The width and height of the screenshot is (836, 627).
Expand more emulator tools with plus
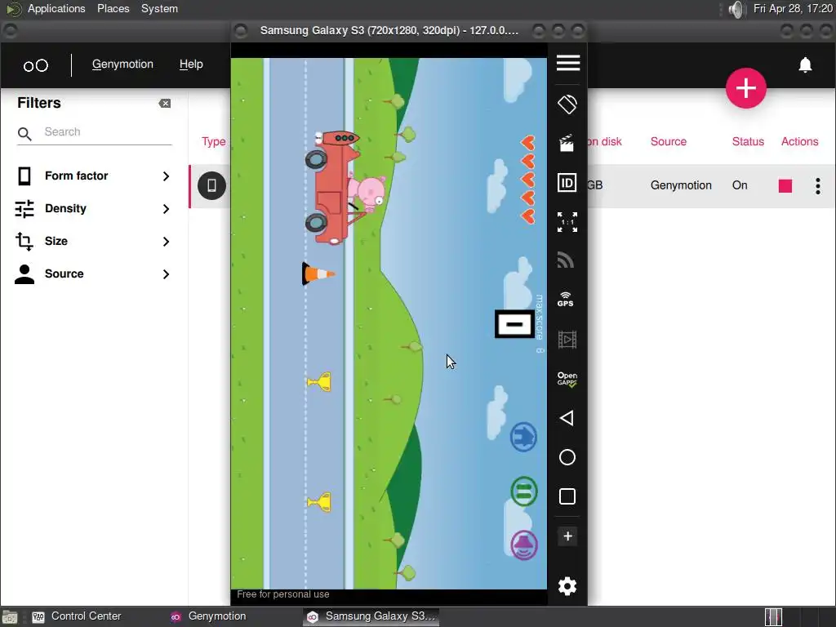(568, 536)
